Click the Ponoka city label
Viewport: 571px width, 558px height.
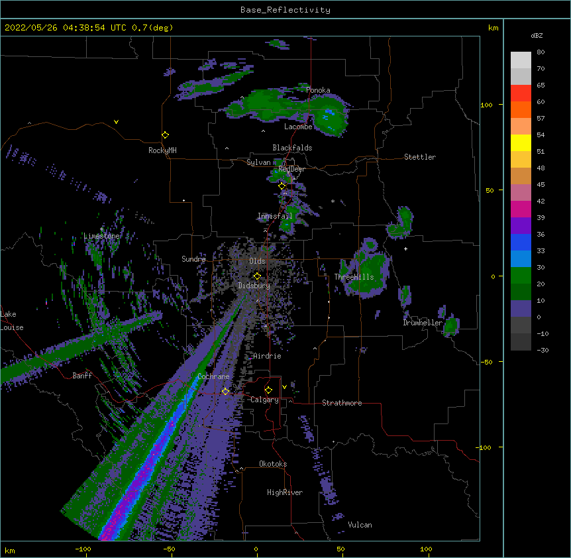tap(318, 90)
